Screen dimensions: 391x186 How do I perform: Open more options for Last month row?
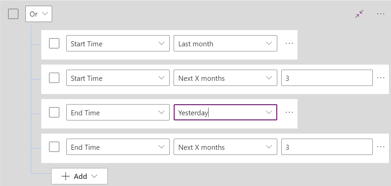pyautogui.click(x=289, y=44)
